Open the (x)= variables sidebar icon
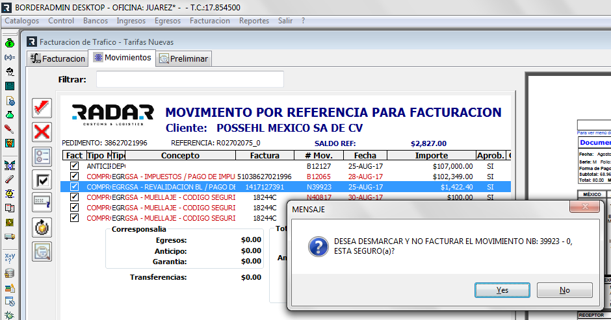The image size is (611, 320). pyautogui.click(x=10, y=57)
